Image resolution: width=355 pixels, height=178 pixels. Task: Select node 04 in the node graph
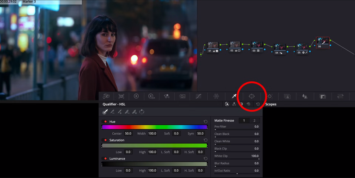click(x=280, y=49)
